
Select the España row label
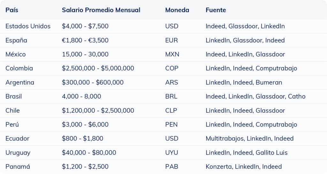tap(16, 40)
